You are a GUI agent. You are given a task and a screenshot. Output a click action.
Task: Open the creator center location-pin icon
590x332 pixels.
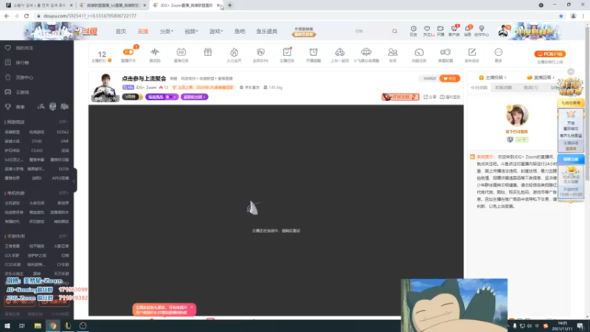[482, 29]
